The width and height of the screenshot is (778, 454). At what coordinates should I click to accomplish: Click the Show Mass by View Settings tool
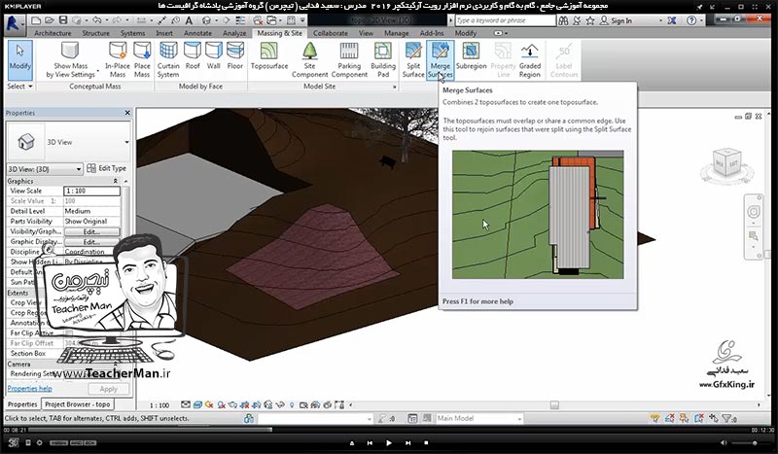pyautogui.click(x=70, y=59)
